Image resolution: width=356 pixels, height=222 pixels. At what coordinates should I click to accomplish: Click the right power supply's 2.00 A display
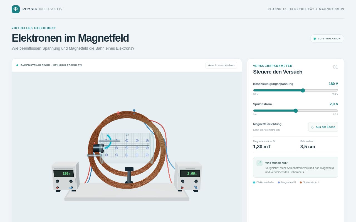click(x=190, y=173)
